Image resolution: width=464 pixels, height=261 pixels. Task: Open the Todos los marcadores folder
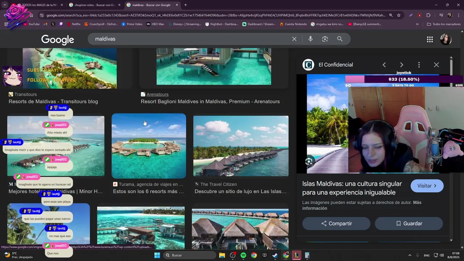click(x=444, y=24)
